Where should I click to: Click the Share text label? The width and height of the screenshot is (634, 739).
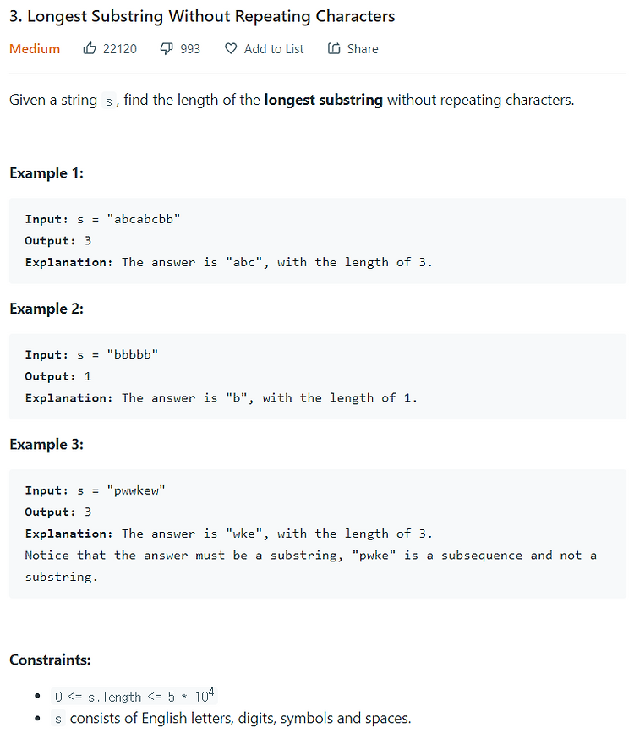pyautogui.click(x=363, y=48)
